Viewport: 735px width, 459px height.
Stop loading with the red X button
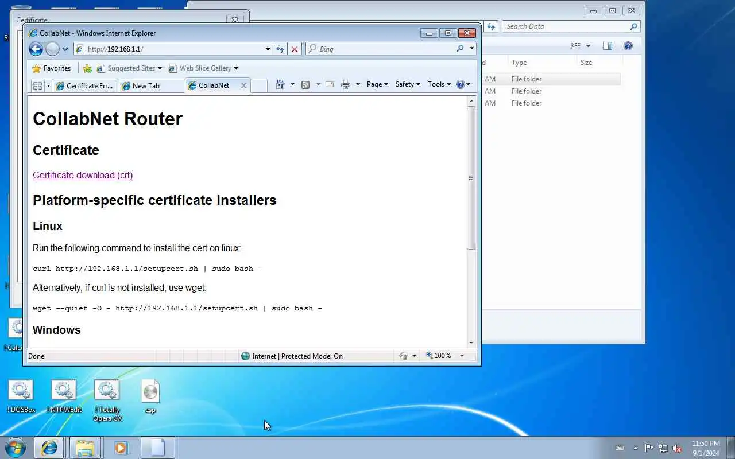point(295,49)
